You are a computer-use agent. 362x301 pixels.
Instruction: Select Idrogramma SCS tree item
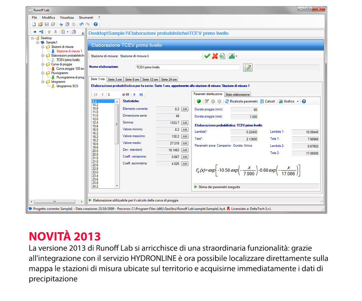tap(67, 86)
